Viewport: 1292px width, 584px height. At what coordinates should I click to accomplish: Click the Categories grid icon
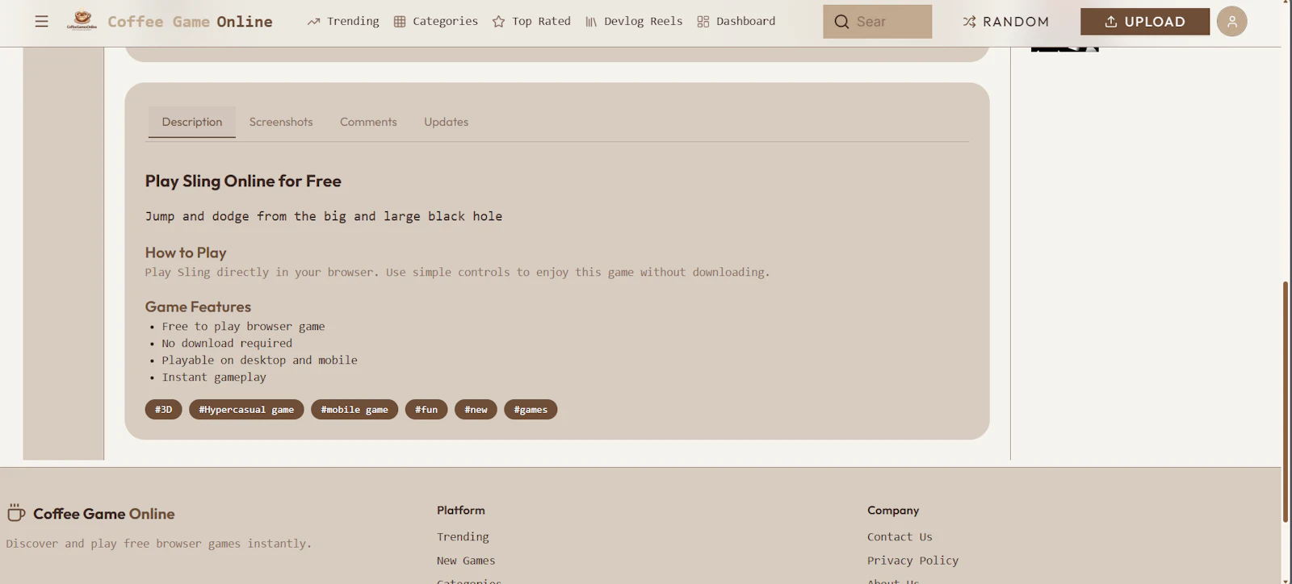pos(400,22)
